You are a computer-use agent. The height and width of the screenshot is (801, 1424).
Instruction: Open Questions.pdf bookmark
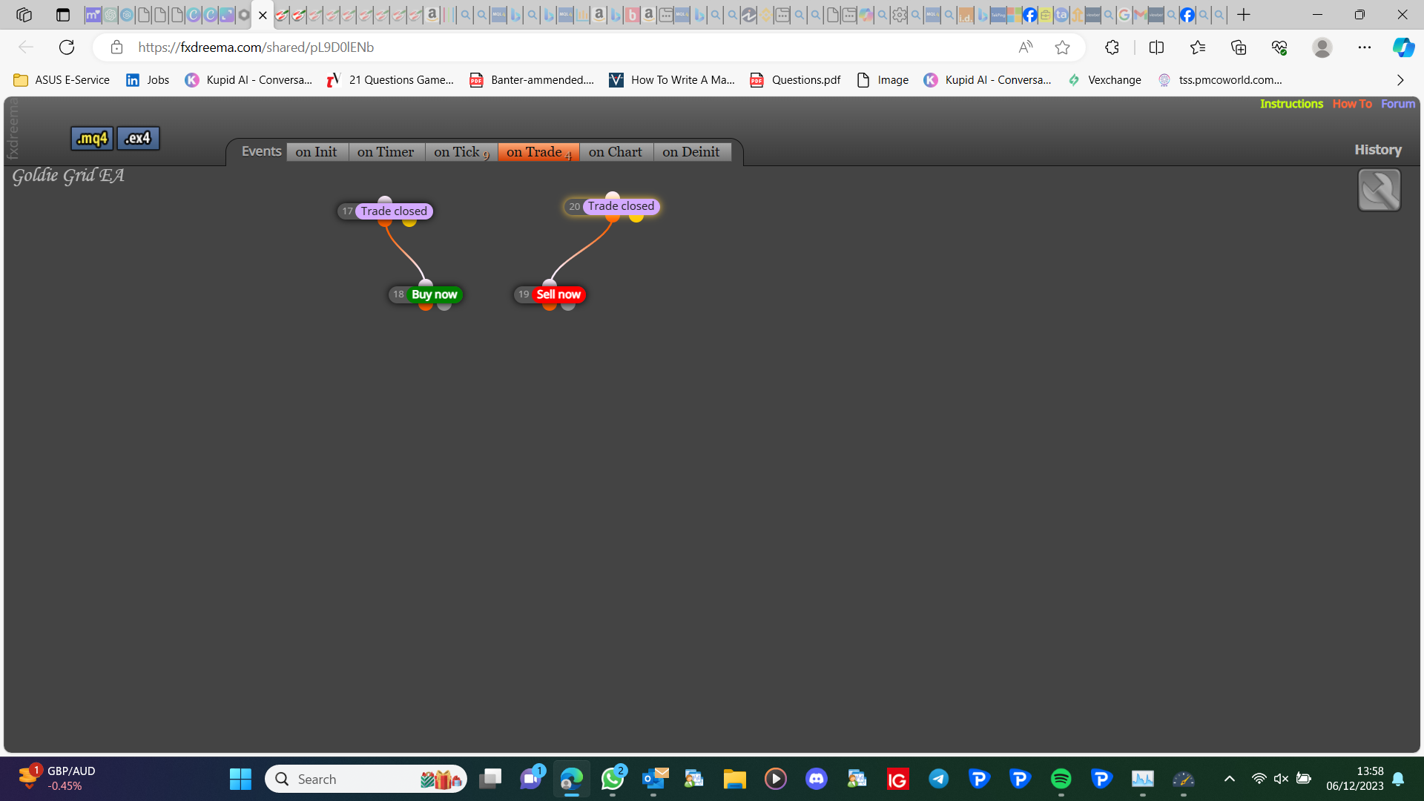point(795,80)
